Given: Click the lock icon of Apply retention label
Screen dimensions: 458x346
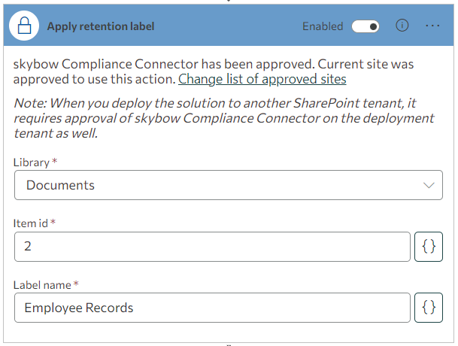Looking at the screenshot, I should [x=24, y=26].
